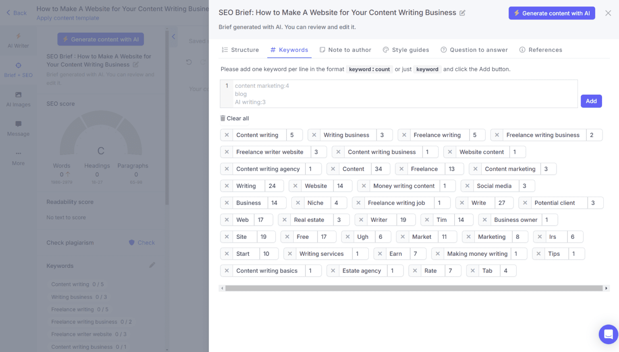The width and height of the screenshot is (619, 352).
Task: Click the More option in the sidebar
Action: [x=18, y=157]
